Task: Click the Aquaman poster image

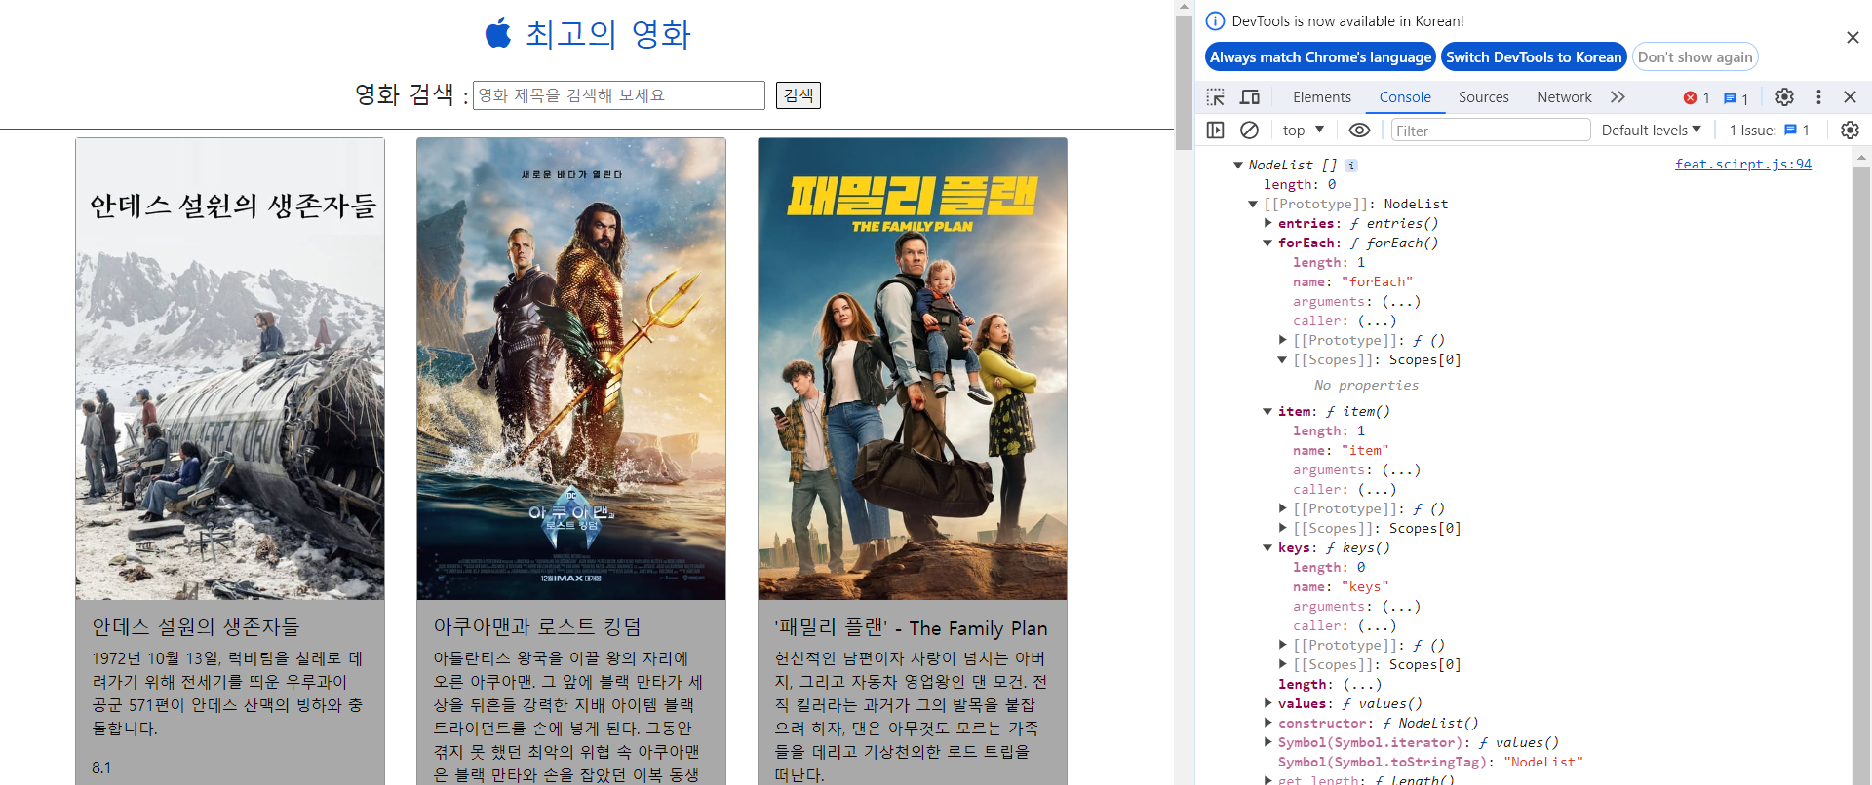Action: coord(571,369)
